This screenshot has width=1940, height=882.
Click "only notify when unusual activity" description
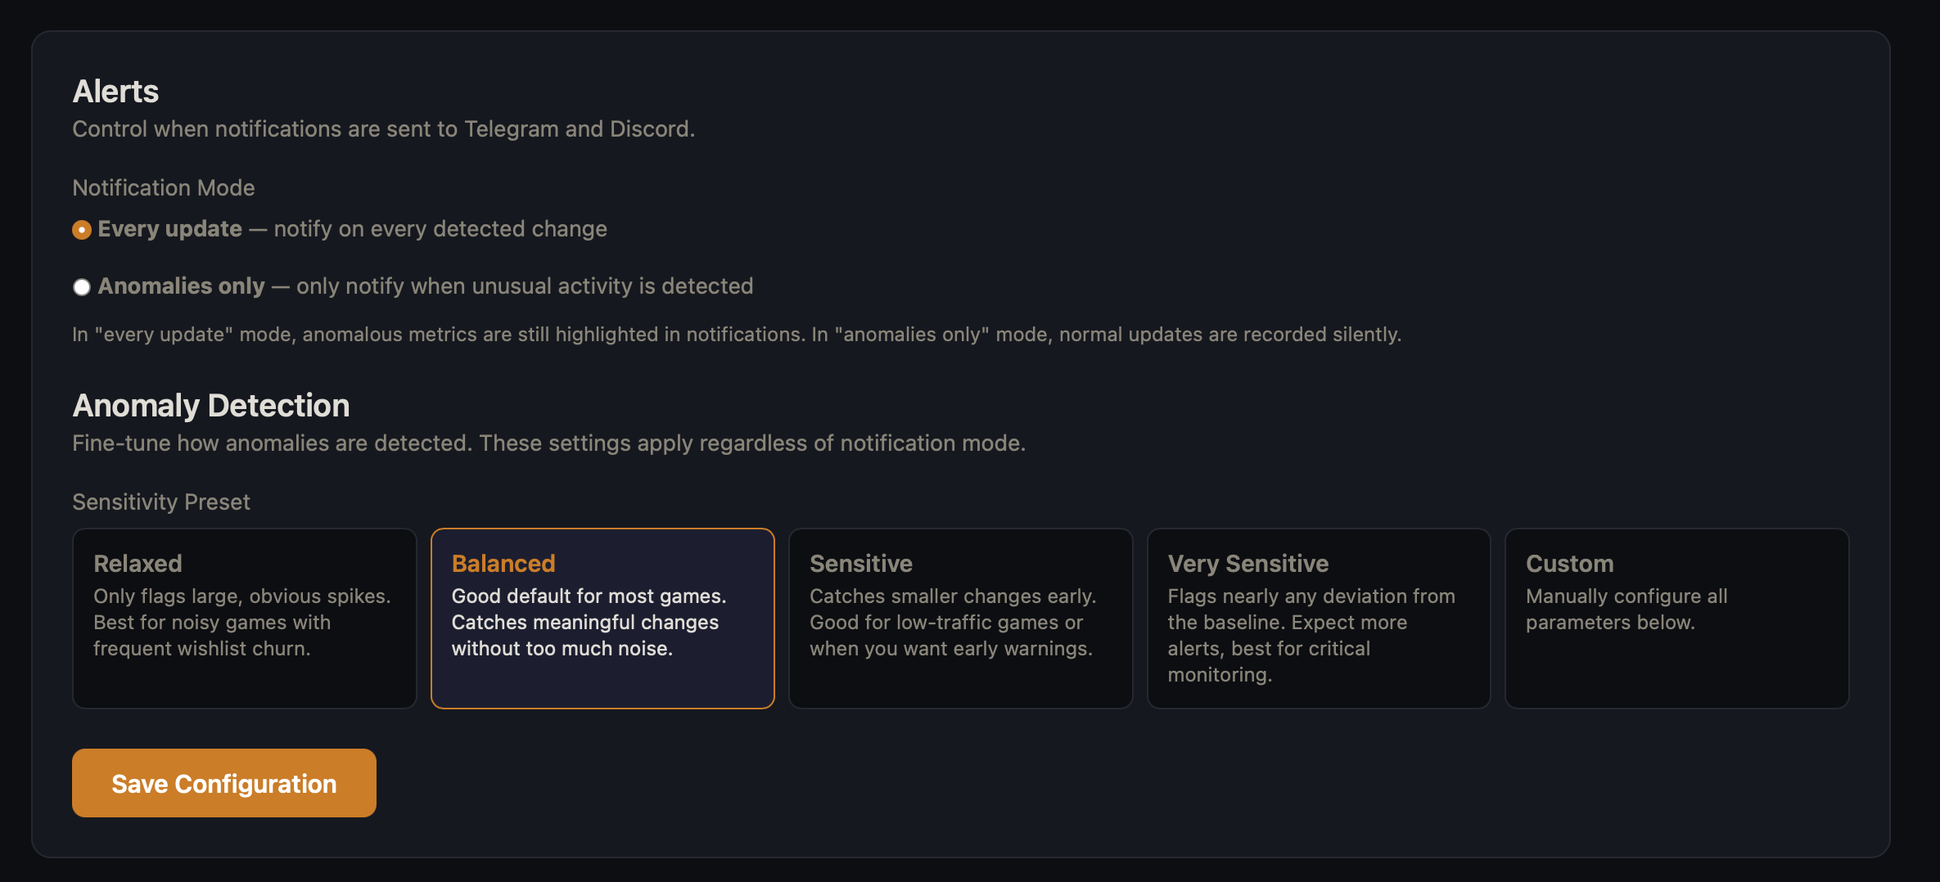[524, 286]
